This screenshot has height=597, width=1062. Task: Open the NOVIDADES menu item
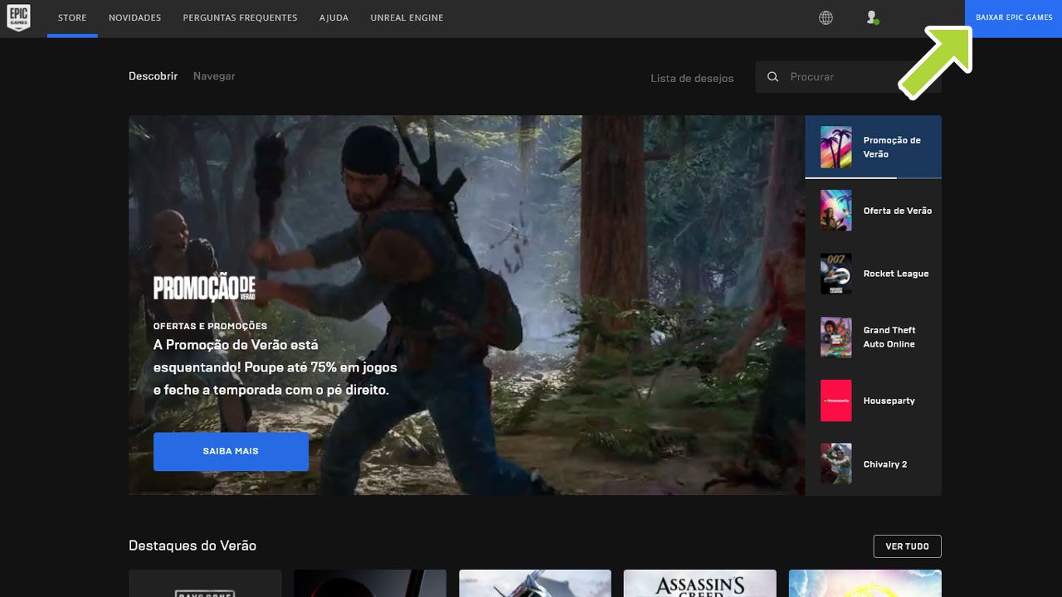(x=134, y=17)
